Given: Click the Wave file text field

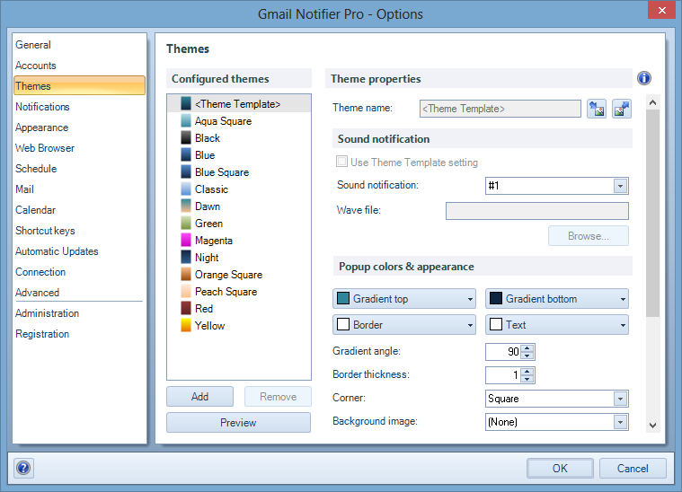Looking at the screenshot, I should point(537,211).
